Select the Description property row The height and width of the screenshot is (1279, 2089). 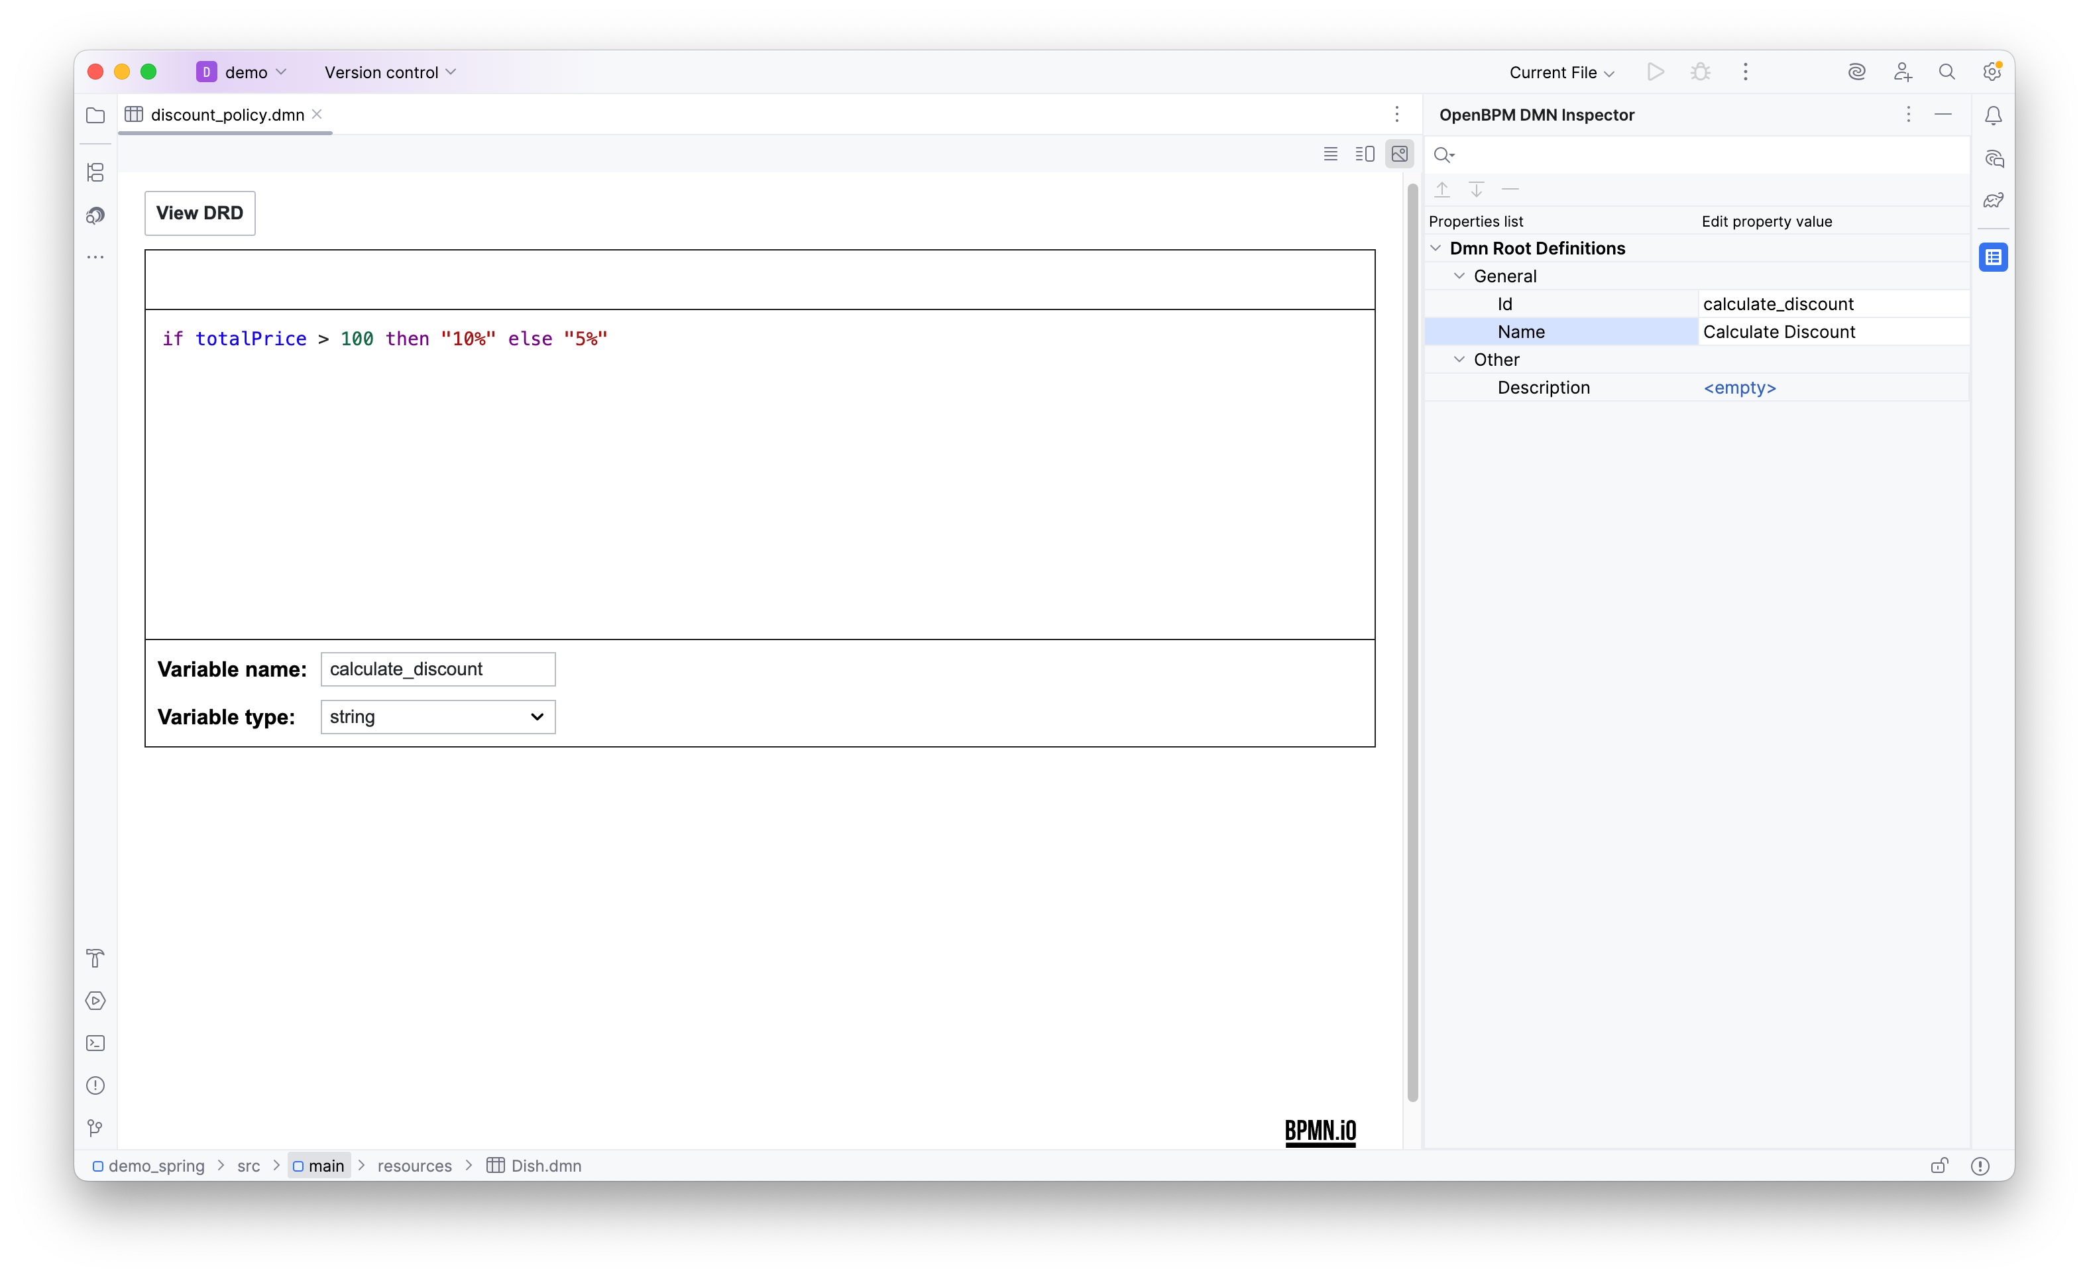1561,388
